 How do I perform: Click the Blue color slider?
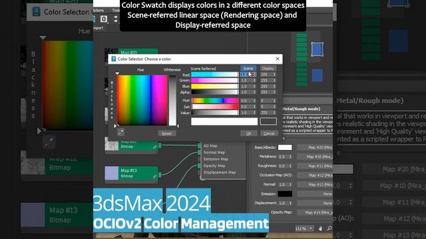pyautogui.click(x=214, y=86)
